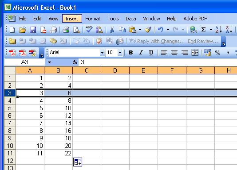Toggle Underline formatting
The width and height of the screenshot is (237, 170).
[151, 53]
